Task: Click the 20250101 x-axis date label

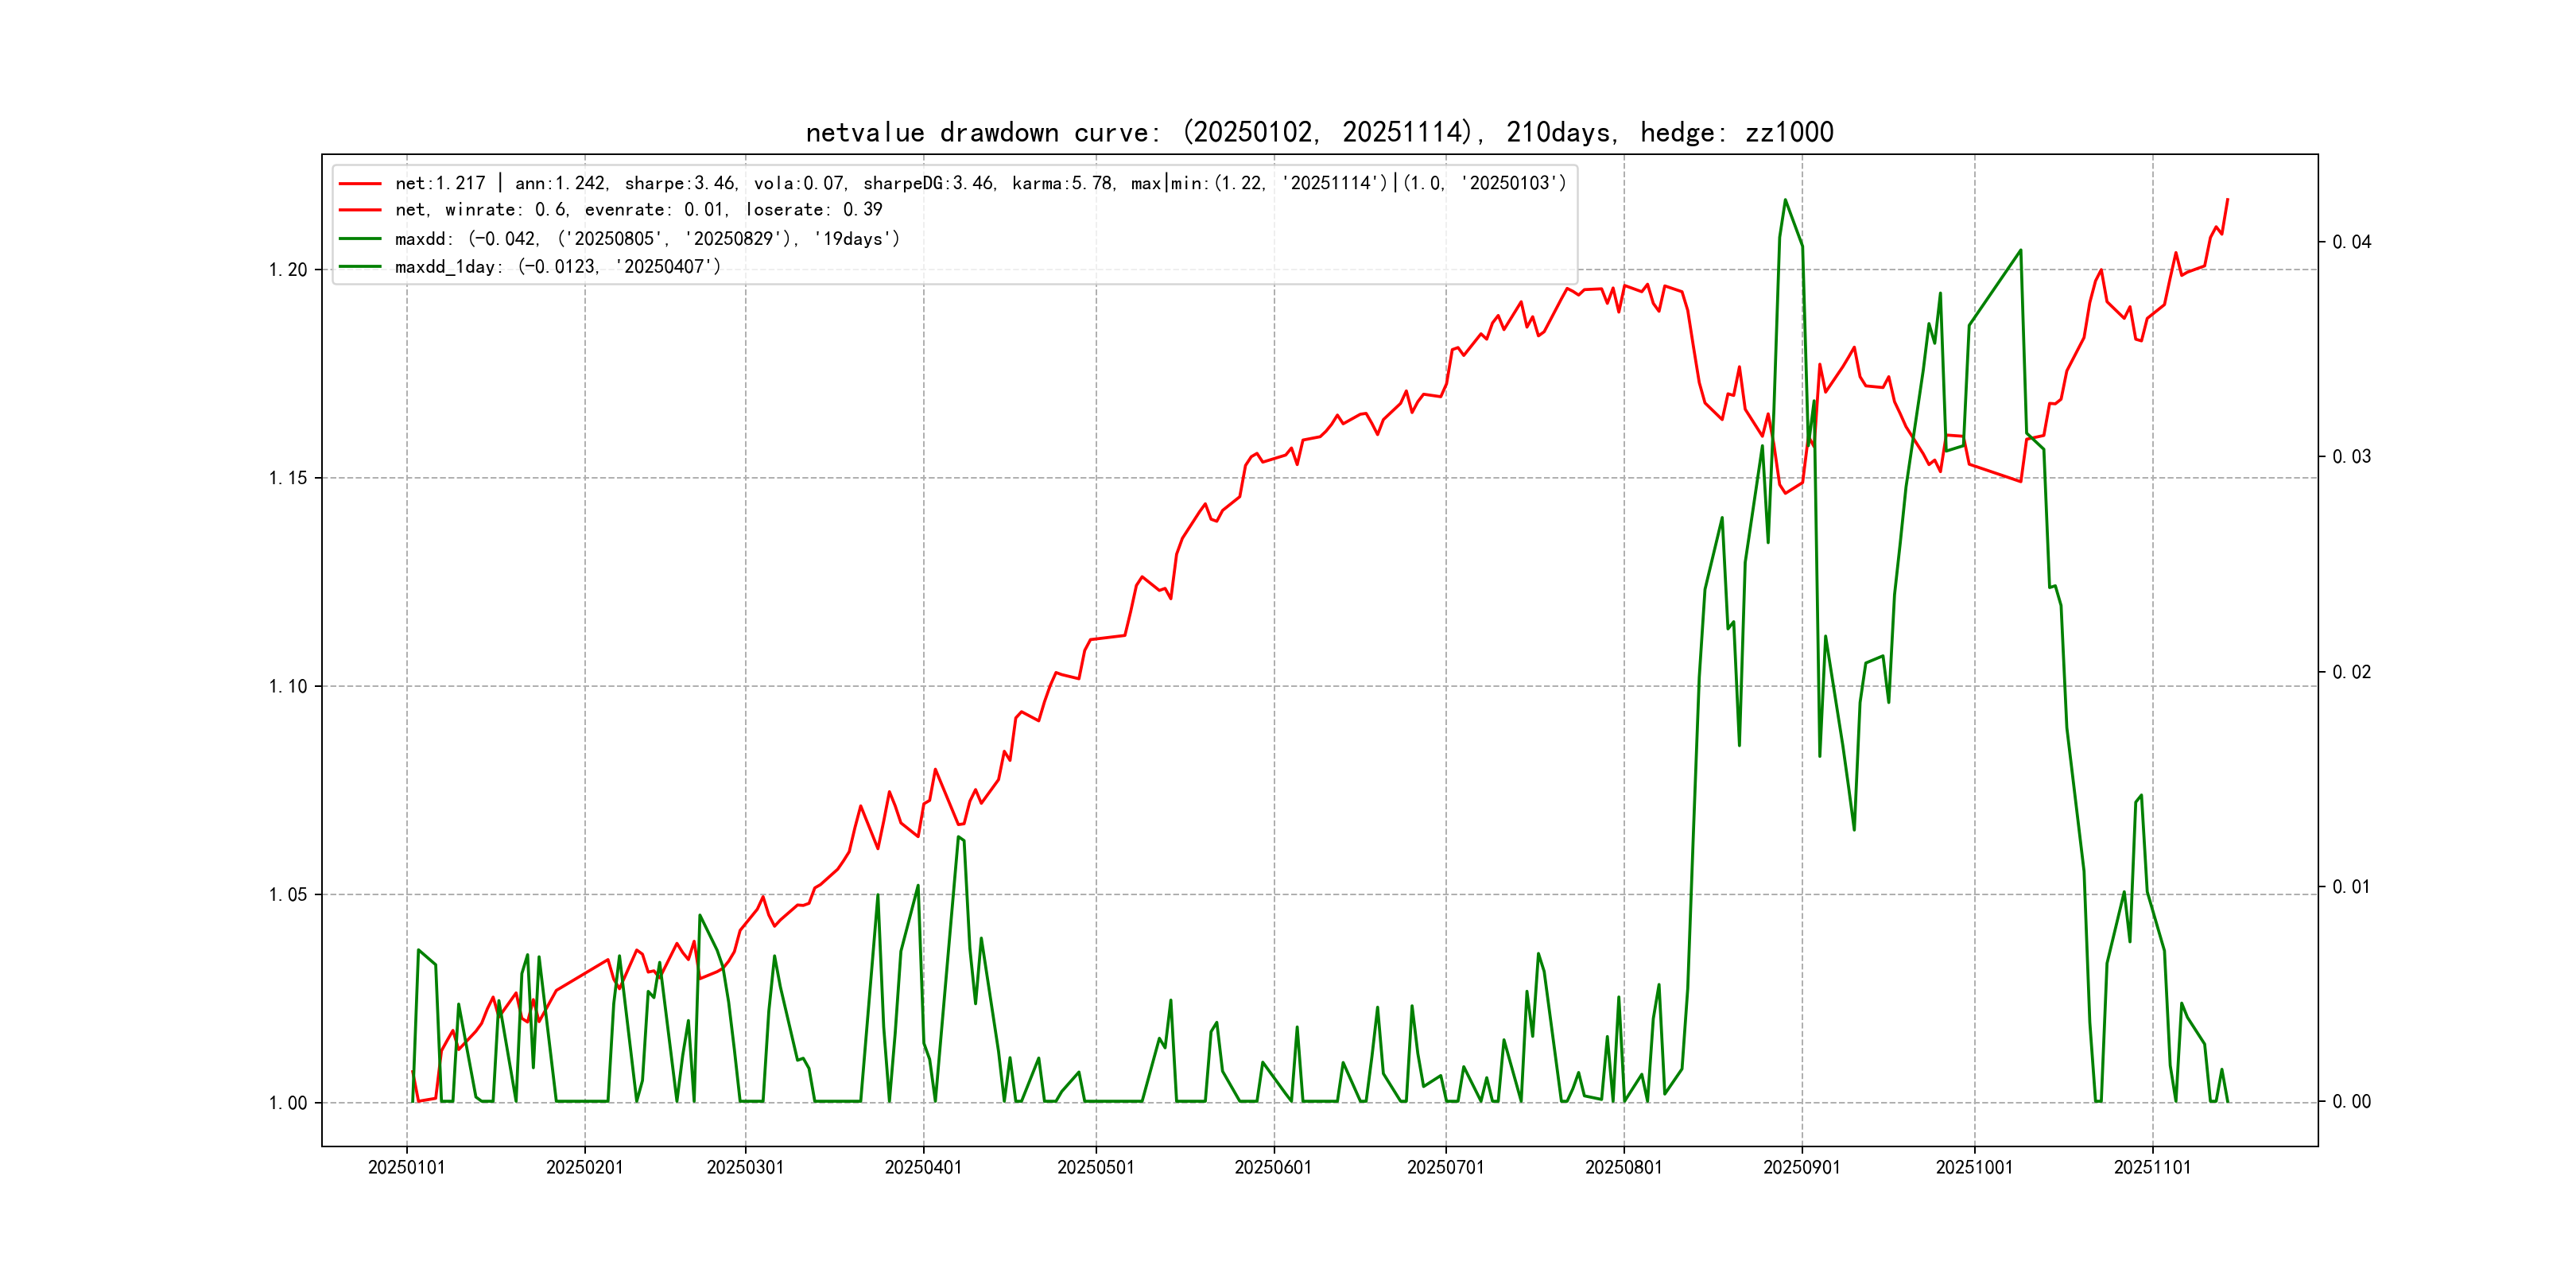Action: click(x=406, y=1168)
